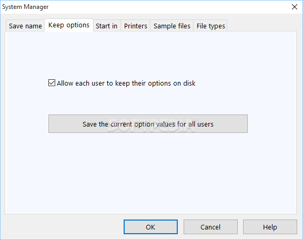Click the System Manager title bar text
303x240 pixels.
(x=25, y=7)
